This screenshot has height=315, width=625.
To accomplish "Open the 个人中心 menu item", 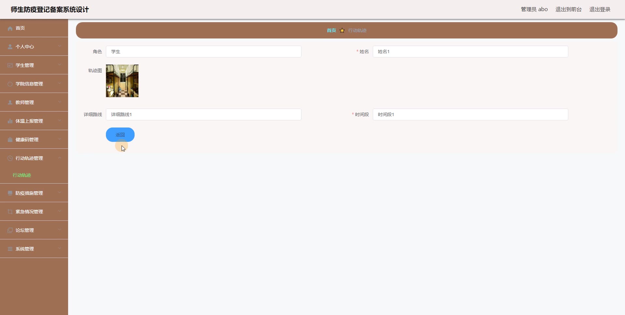I will click(34, 47).
